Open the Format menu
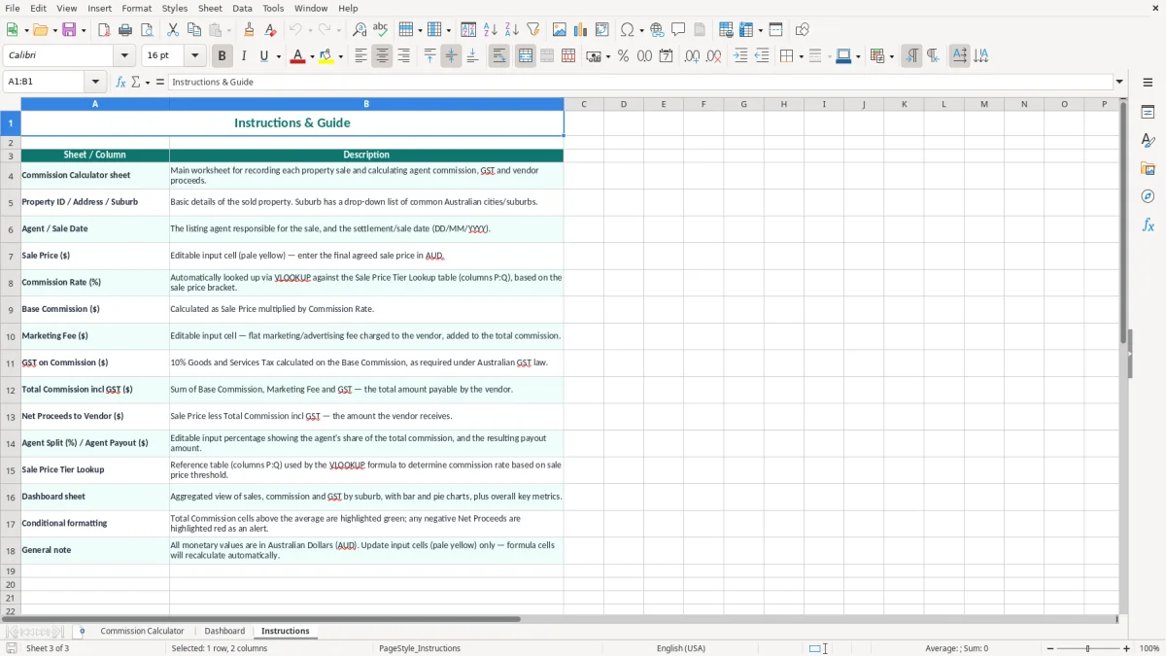1166x656 pixels. click(x=136, y=8)
